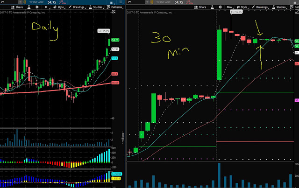
Task: Click the YY INC ADR name in the right header
Action: [x=164, y=2]
